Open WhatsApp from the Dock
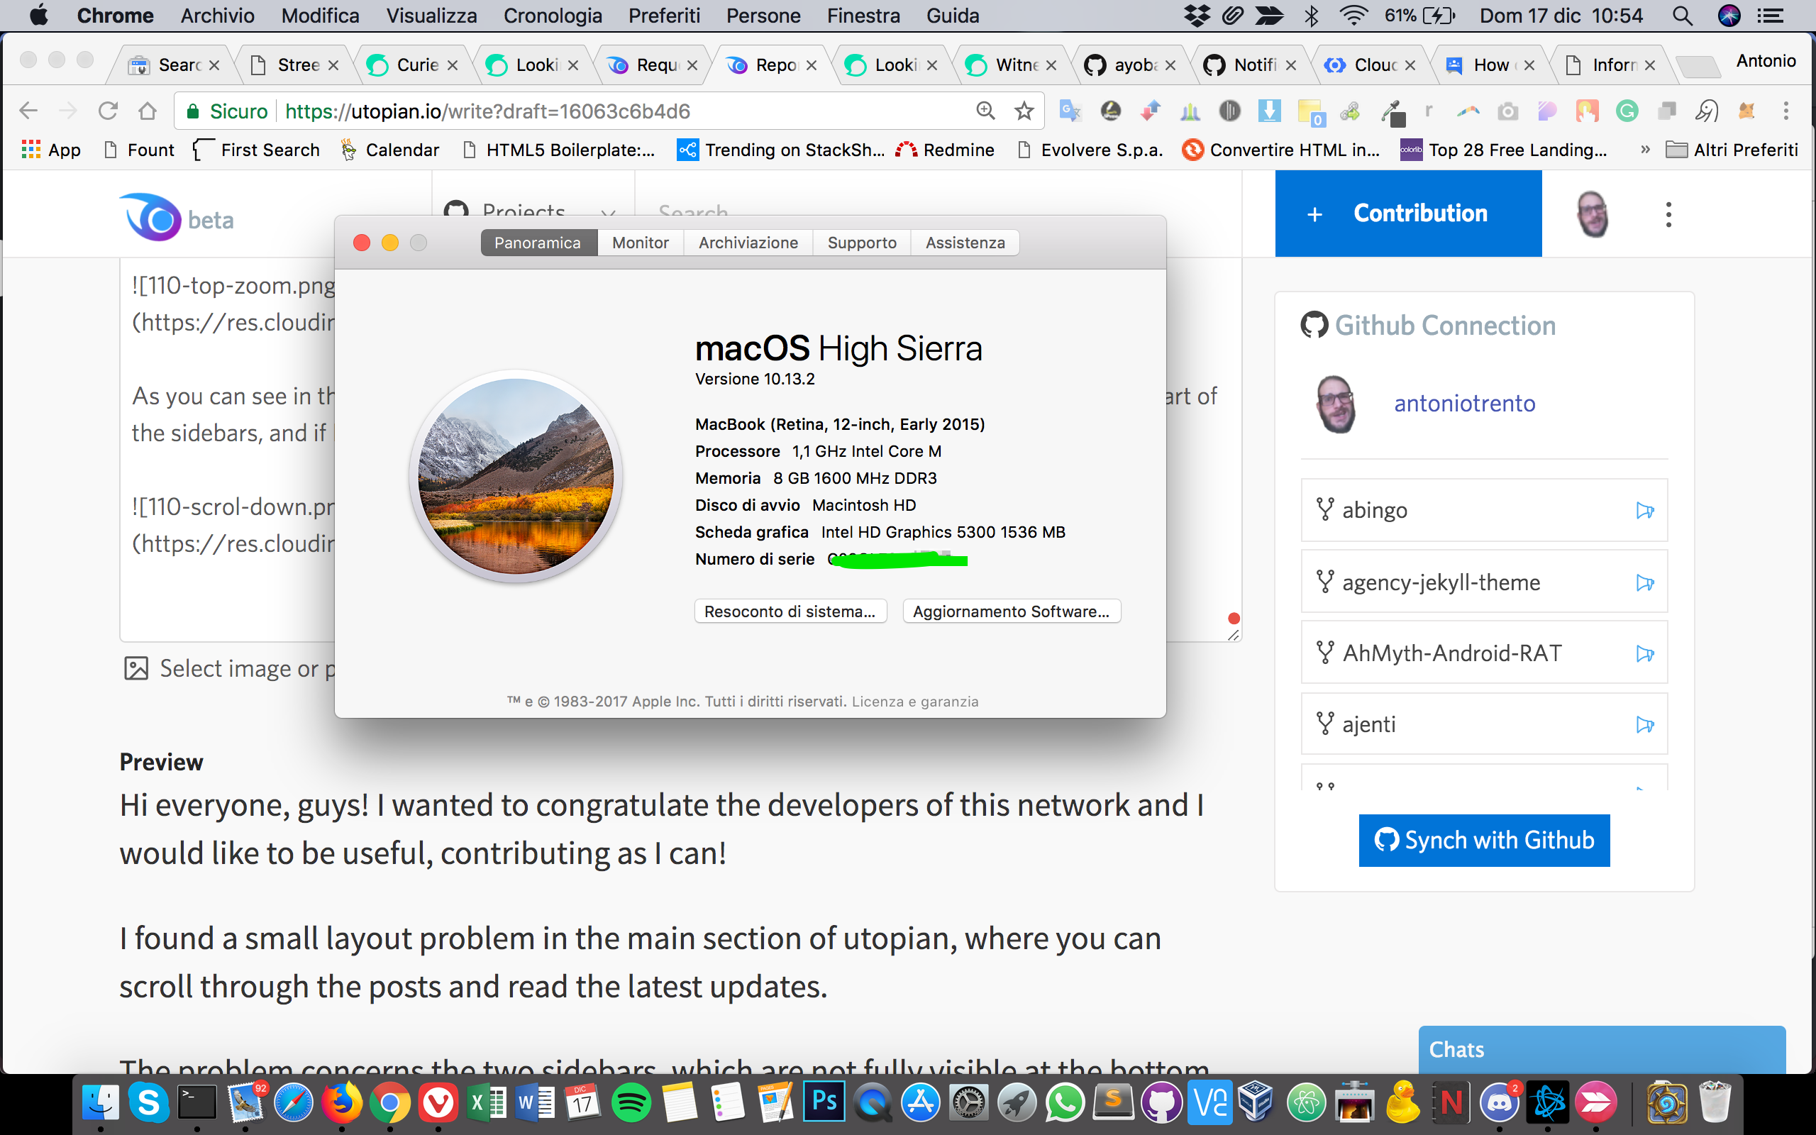Image resolution: width=1816 pixels, height=1135 pixels. pos(1065,1102)
